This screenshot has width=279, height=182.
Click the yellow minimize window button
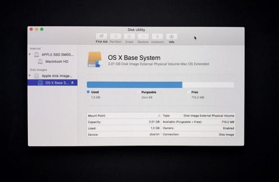(36, 30)
